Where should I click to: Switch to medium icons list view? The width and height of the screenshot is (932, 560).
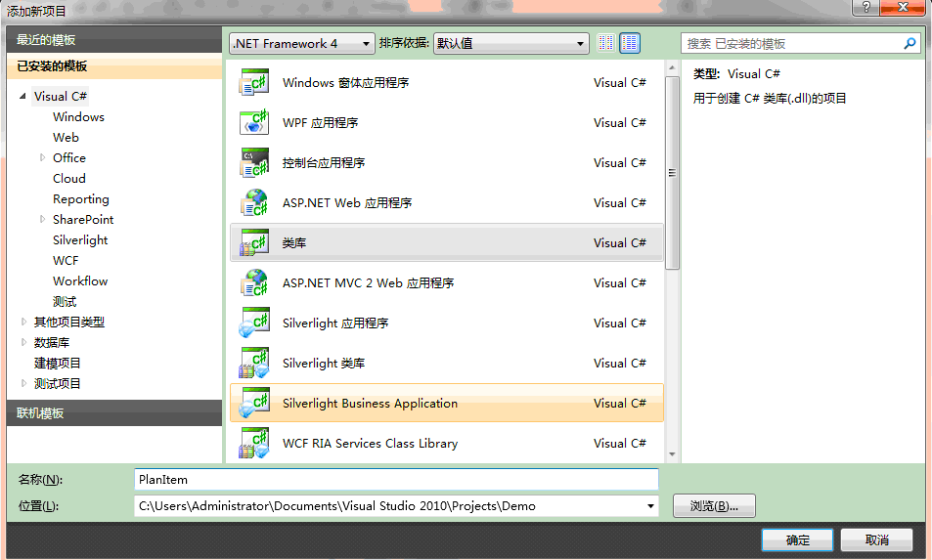click(630, 43)
